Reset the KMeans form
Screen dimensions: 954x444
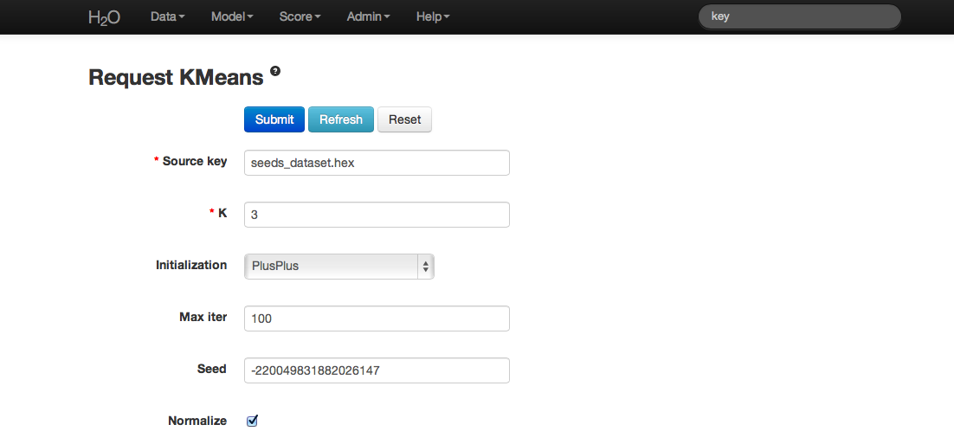(x=404, y=119)
